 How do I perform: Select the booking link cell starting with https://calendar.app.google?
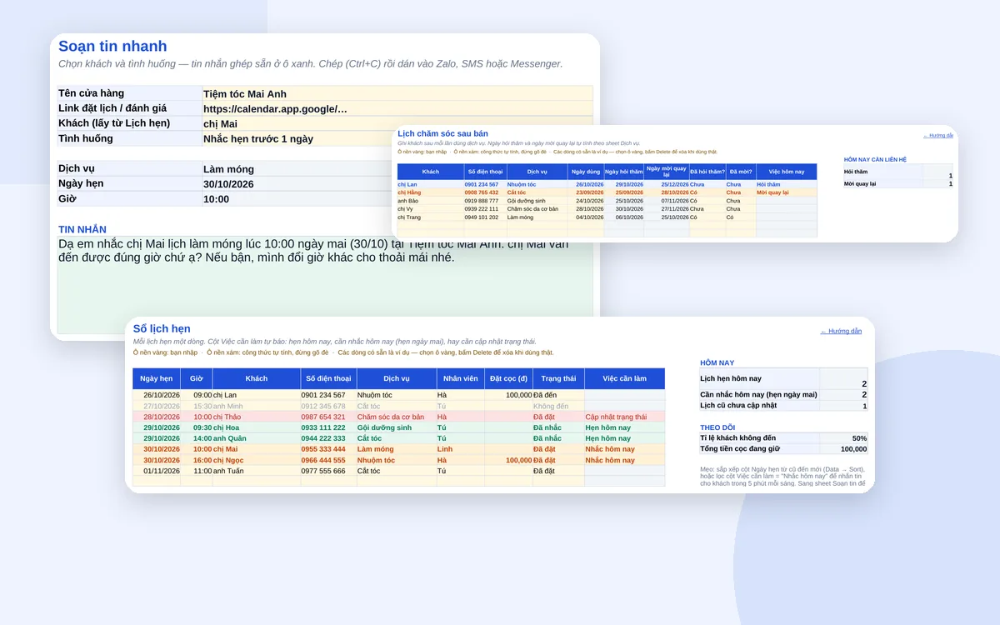397,108
